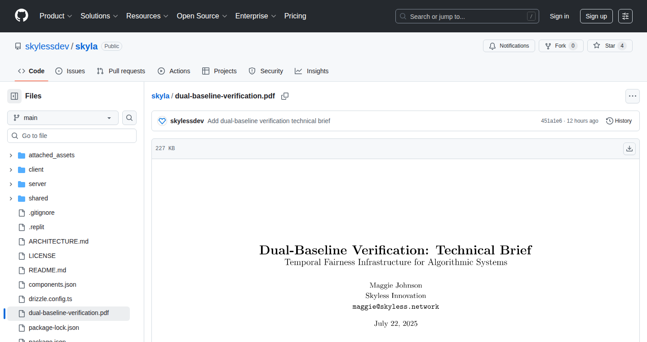
Task: Switch to the Insights tab
Action: coord(312,71)
